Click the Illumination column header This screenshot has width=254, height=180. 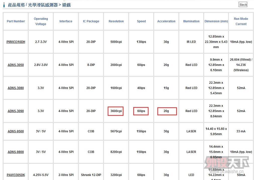pos(191,21)
